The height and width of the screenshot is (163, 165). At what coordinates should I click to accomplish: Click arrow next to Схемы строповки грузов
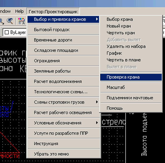point(97,102)
